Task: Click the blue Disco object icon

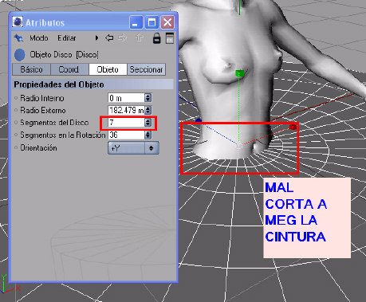Action: tap(19, 55)
